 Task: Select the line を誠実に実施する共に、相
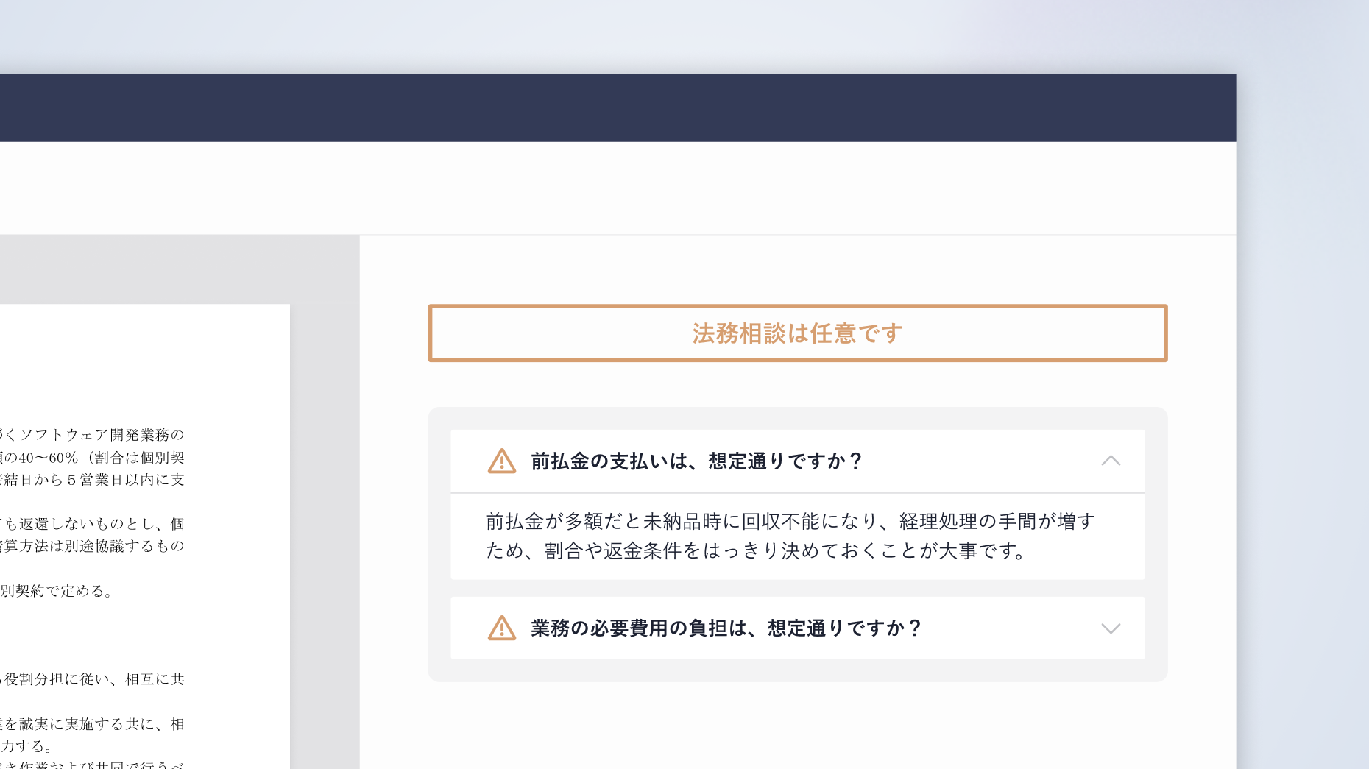[x=92, y=724]
